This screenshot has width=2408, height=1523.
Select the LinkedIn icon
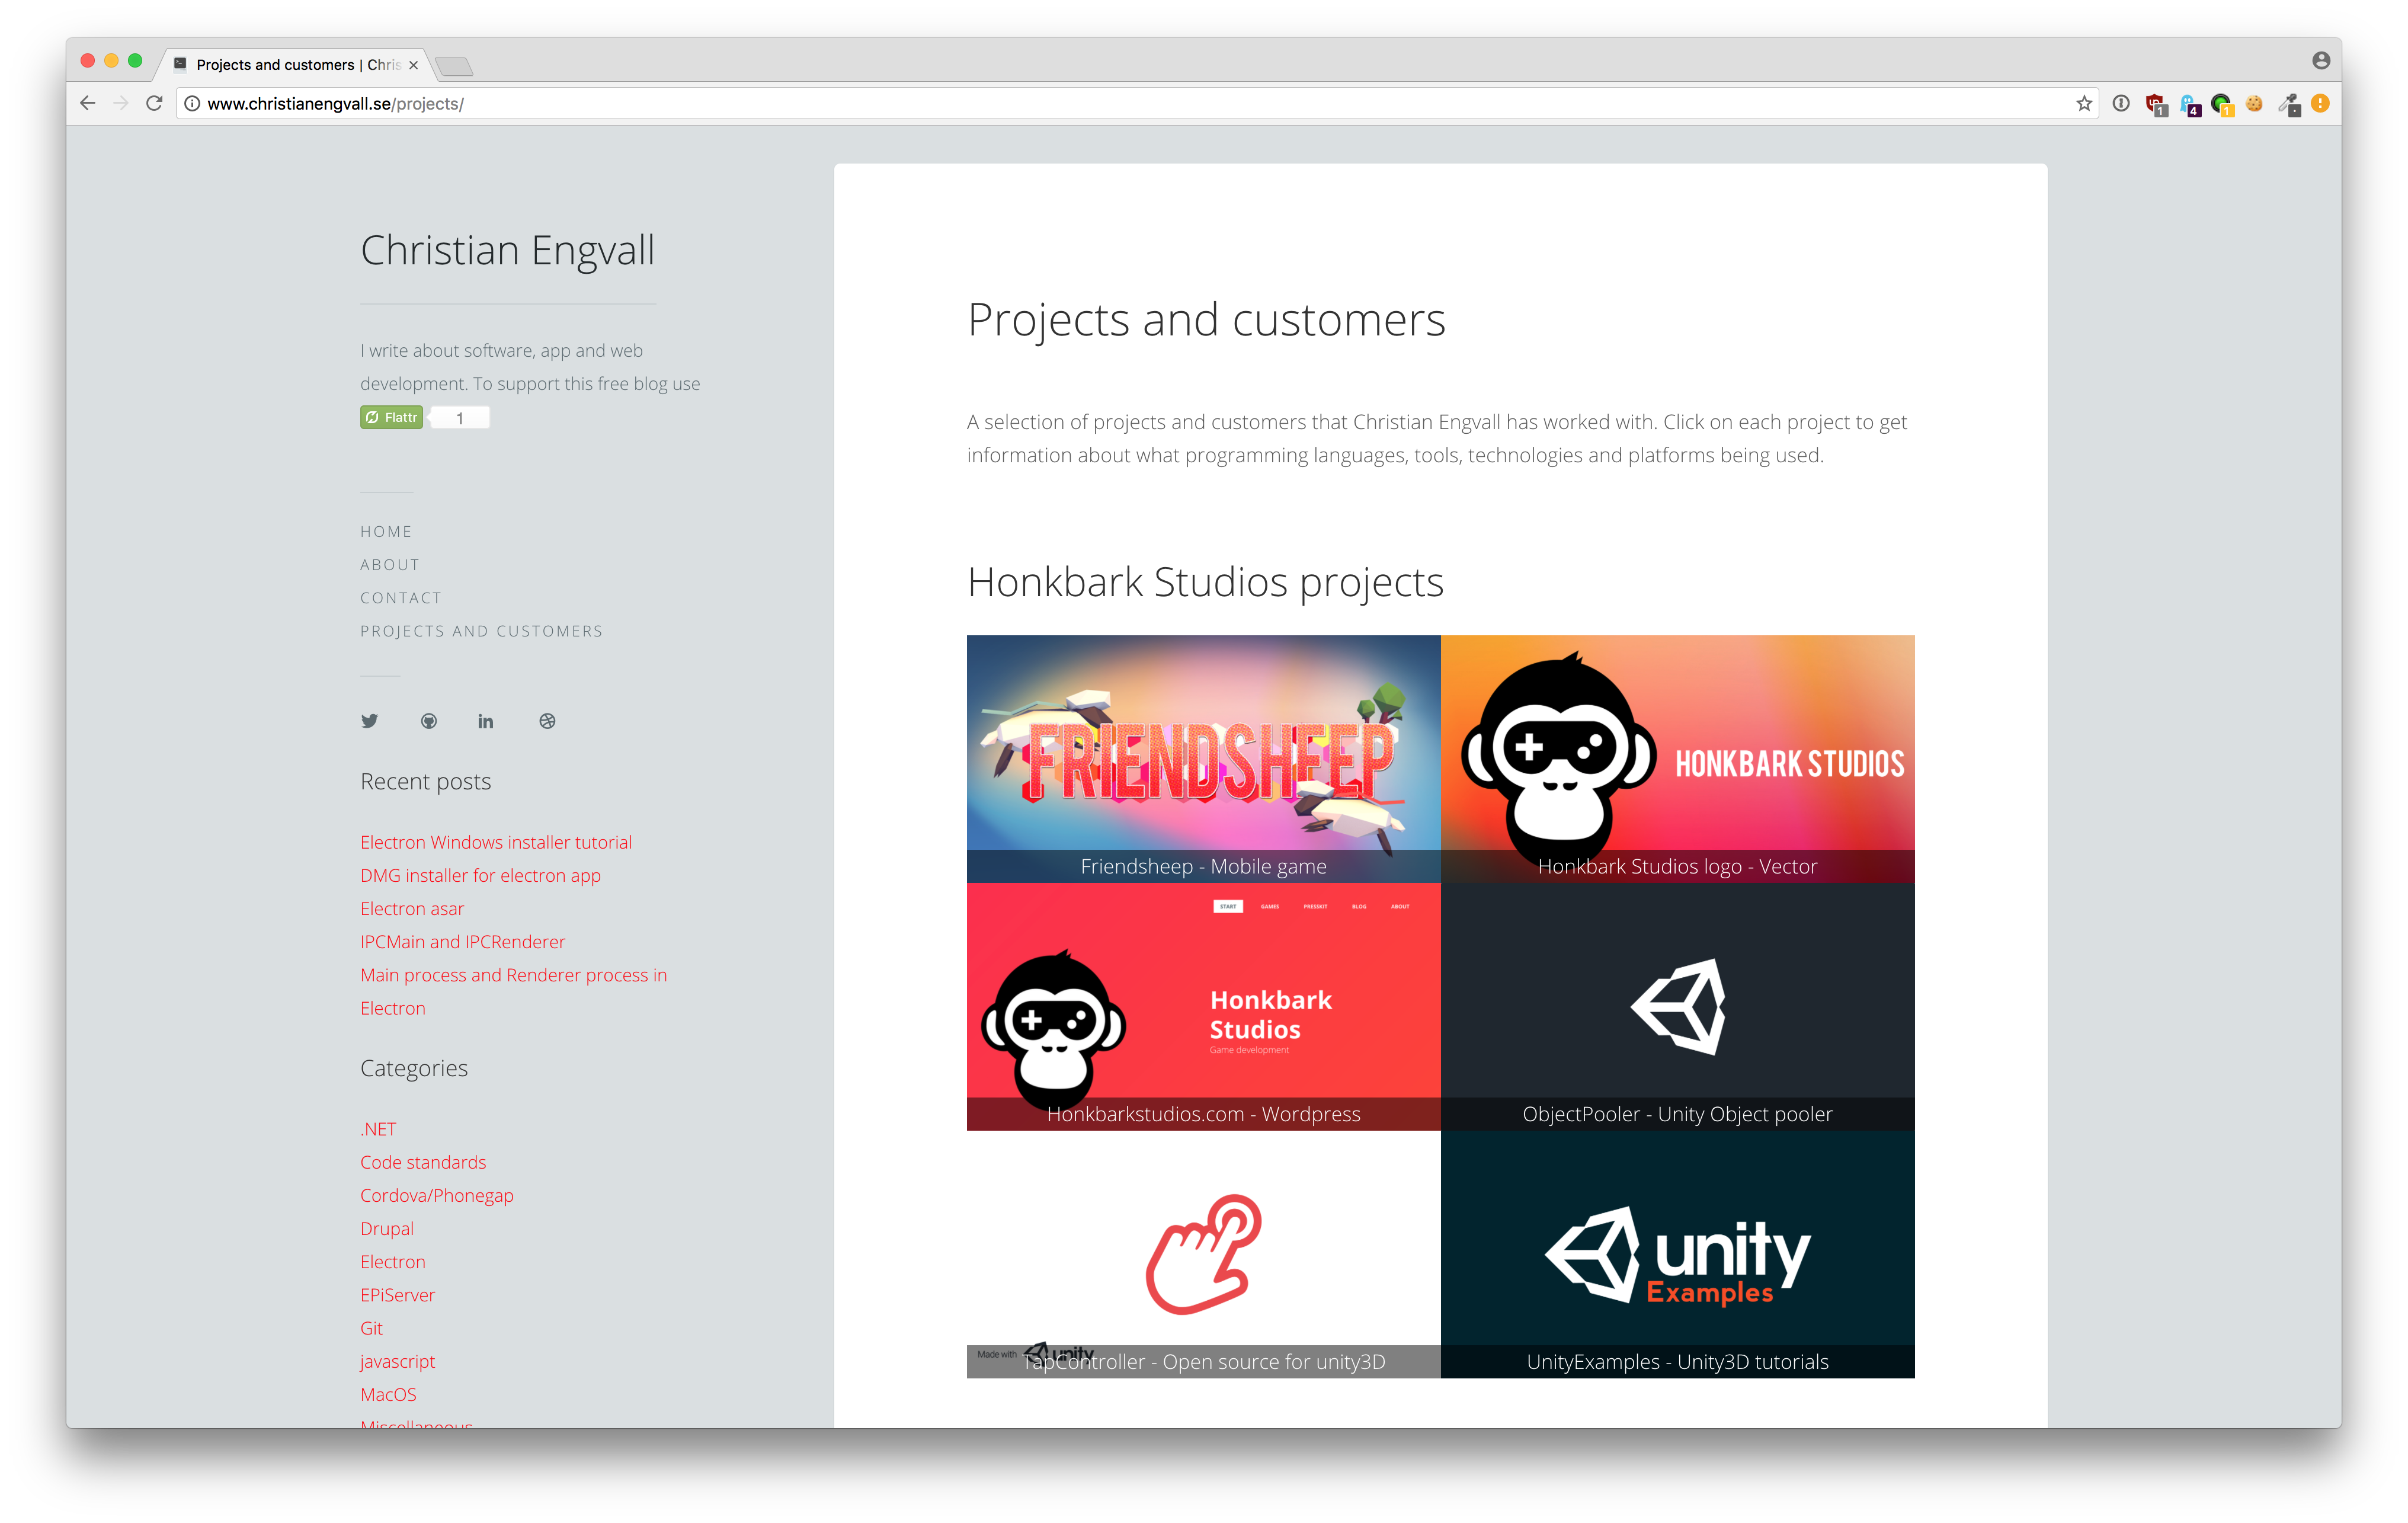click(x=486, y=721)
